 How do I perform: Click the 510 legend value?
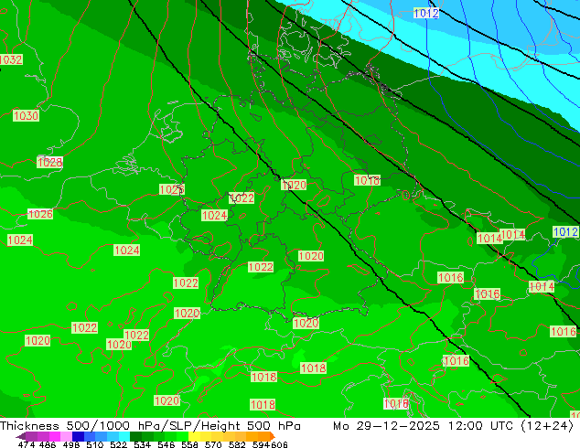tap(95, 444)
